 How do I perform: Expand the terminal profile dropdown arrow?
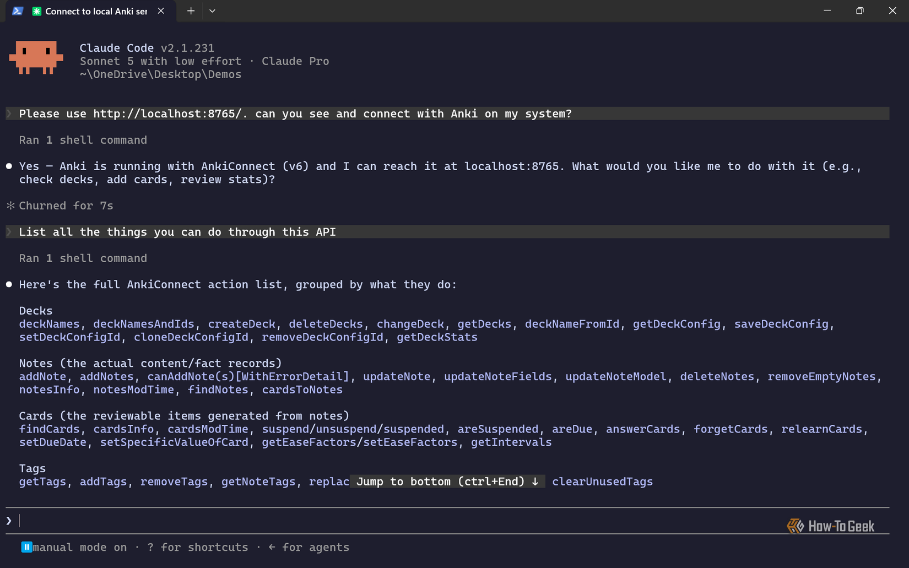(212, 11)
